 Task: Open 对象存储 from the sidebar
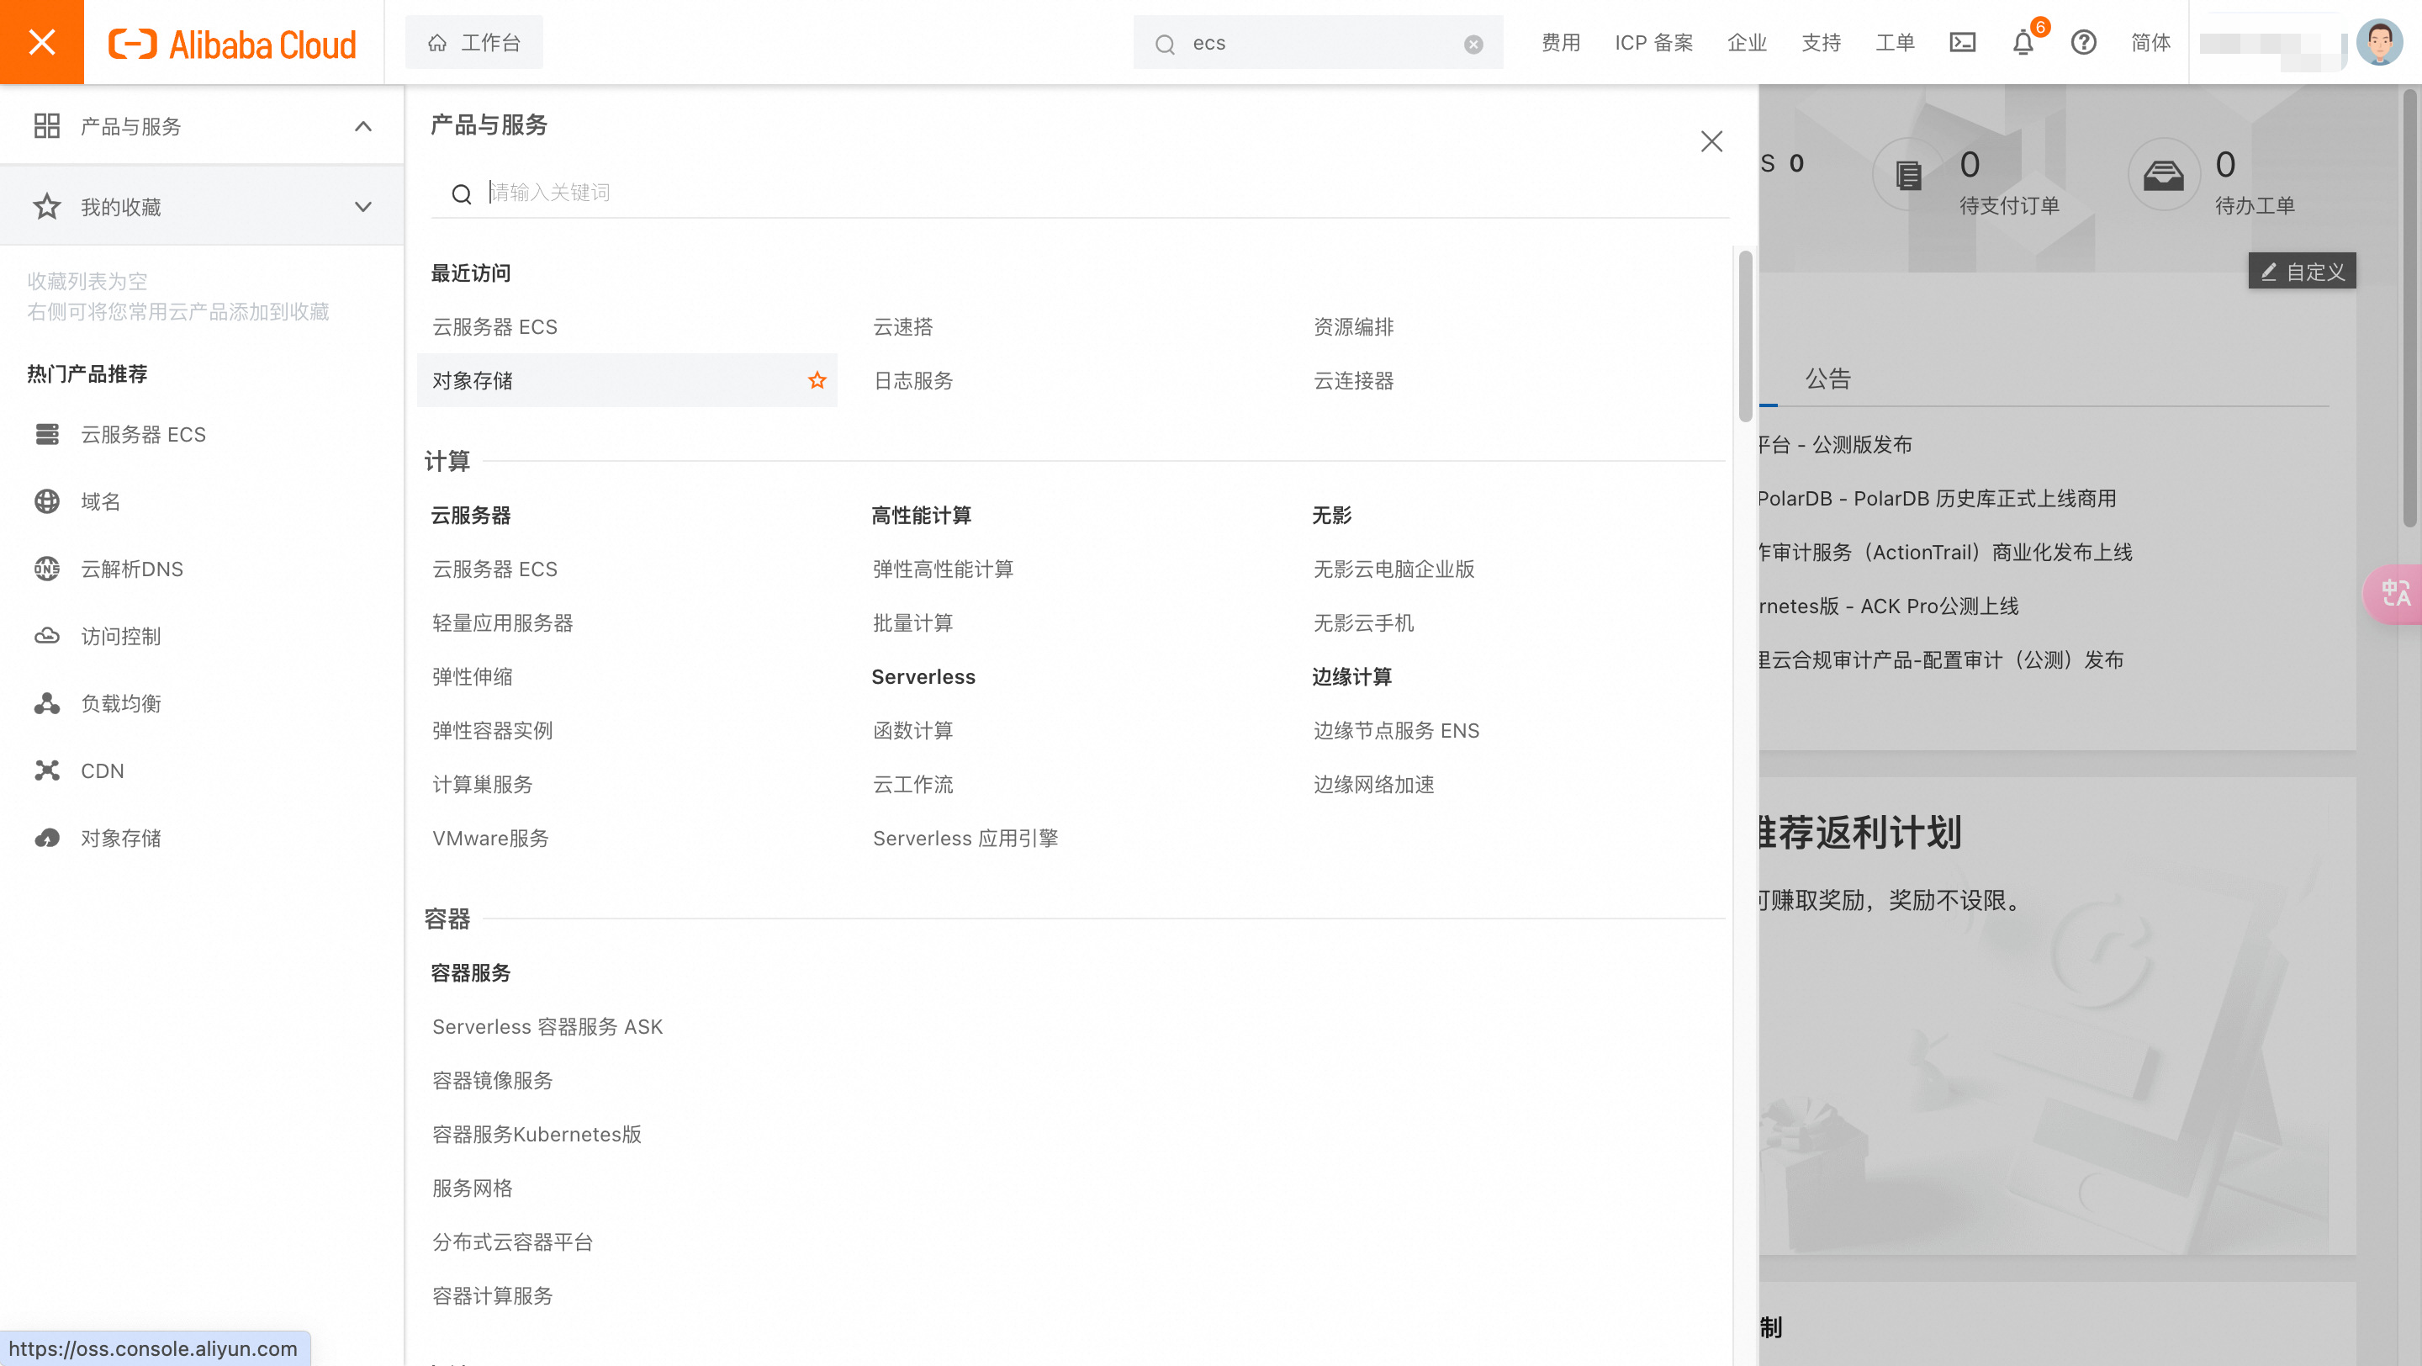(x=120, y=838)
